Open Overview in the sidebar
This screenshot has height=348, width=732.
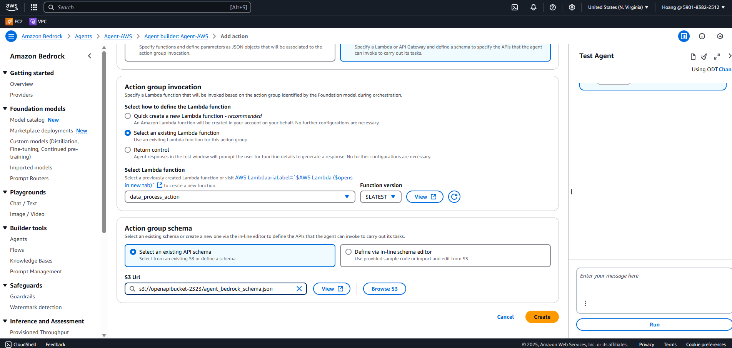pos(22,84)
